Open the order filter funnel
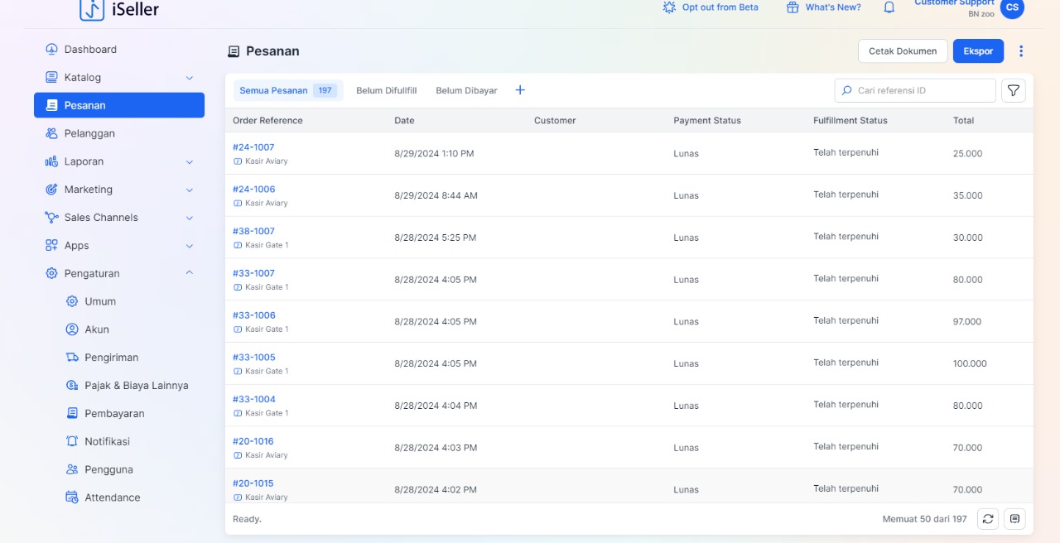This screenshot has width=1060, height=543. (1014, 90)
